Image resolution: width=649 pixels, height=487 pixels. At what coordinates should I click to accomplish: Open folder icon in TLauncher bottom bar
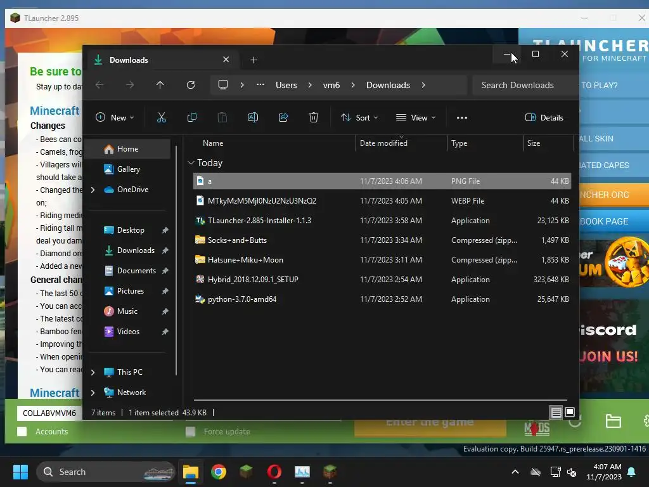point(613,422)
